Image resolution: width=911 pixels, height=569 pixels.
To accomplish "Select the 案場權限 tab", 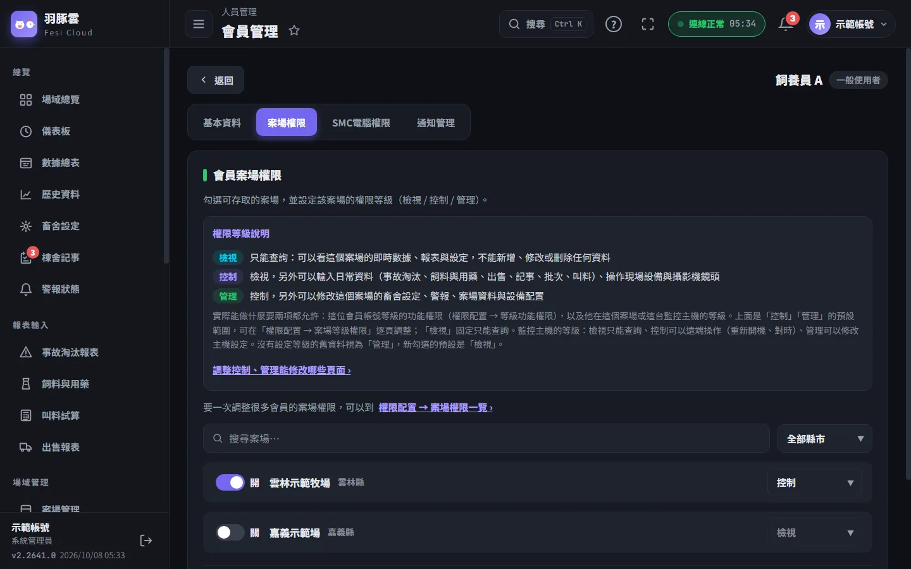I will [287, 123].
